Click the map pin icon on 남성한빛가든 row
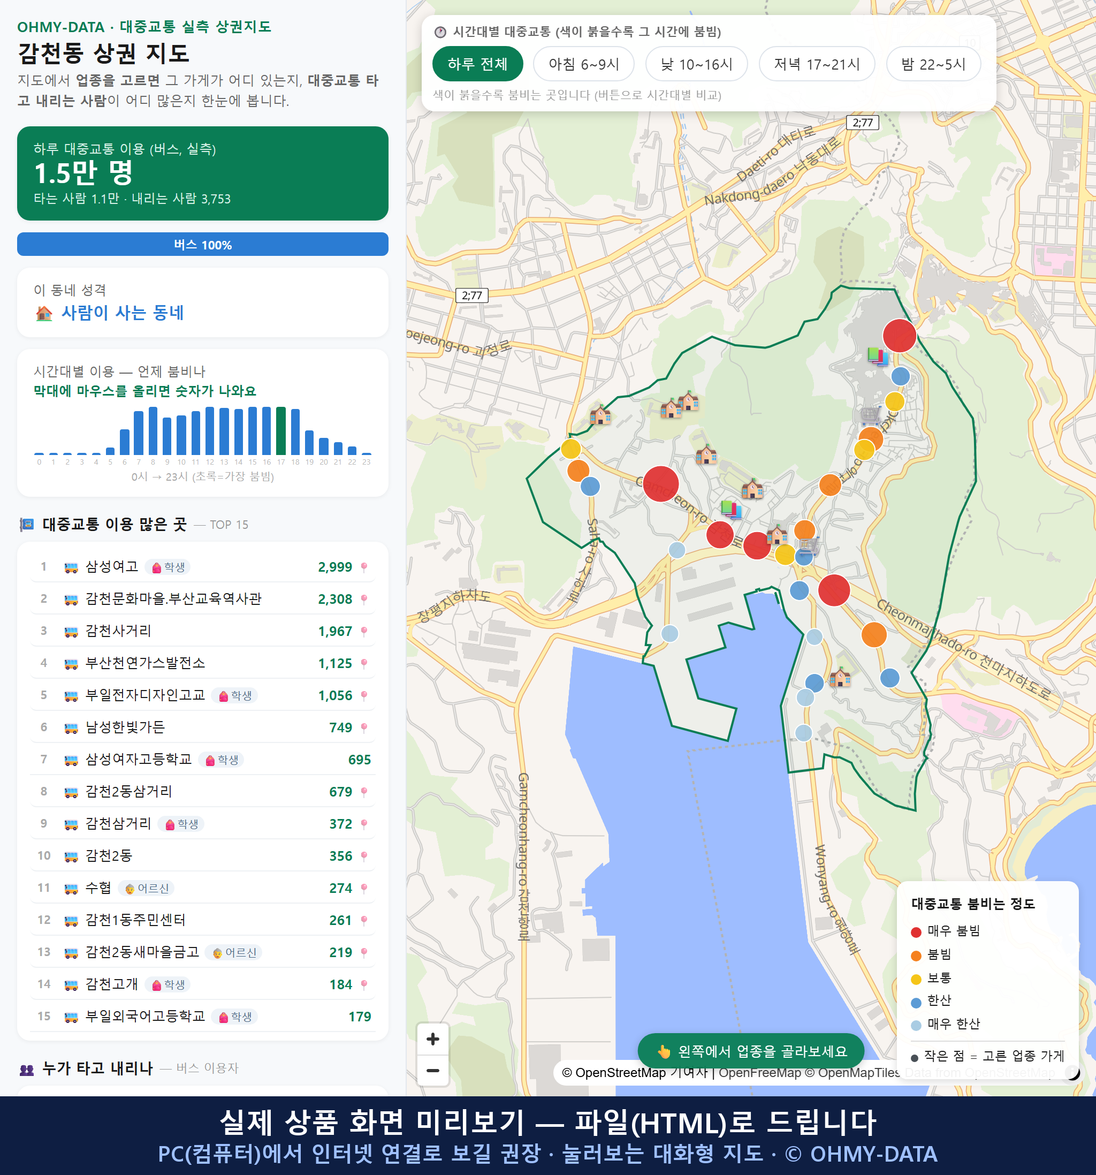Viewport: 1096px width, 1175px height. 364,727
